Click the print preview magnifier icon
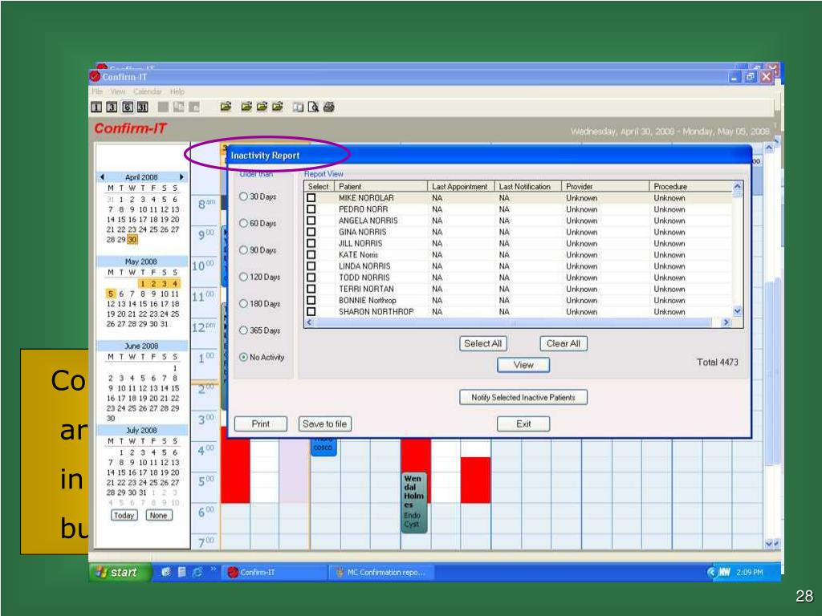 pos(314,107)
